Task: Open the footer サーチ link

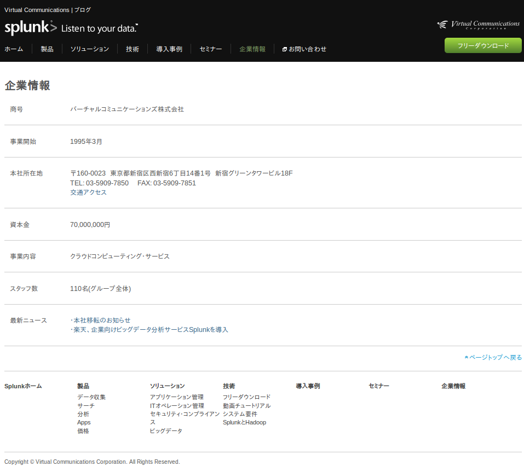Action: [86, 406]
